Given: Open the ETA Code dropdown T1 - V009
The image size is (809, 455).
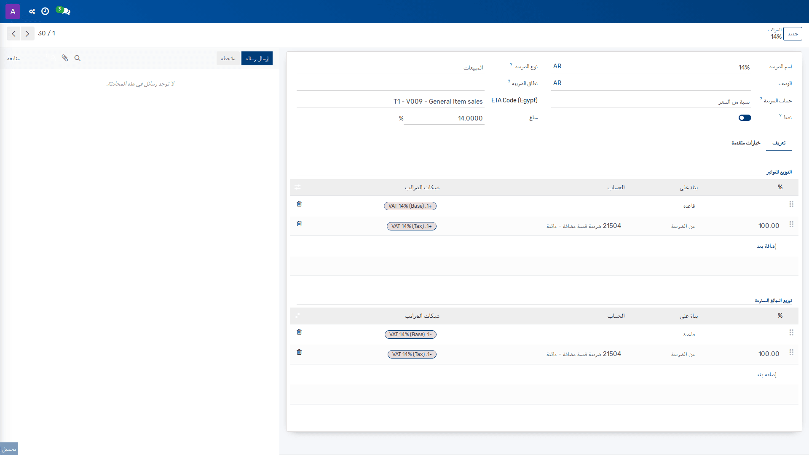Looking at the screenshot, I should [390, 102].
